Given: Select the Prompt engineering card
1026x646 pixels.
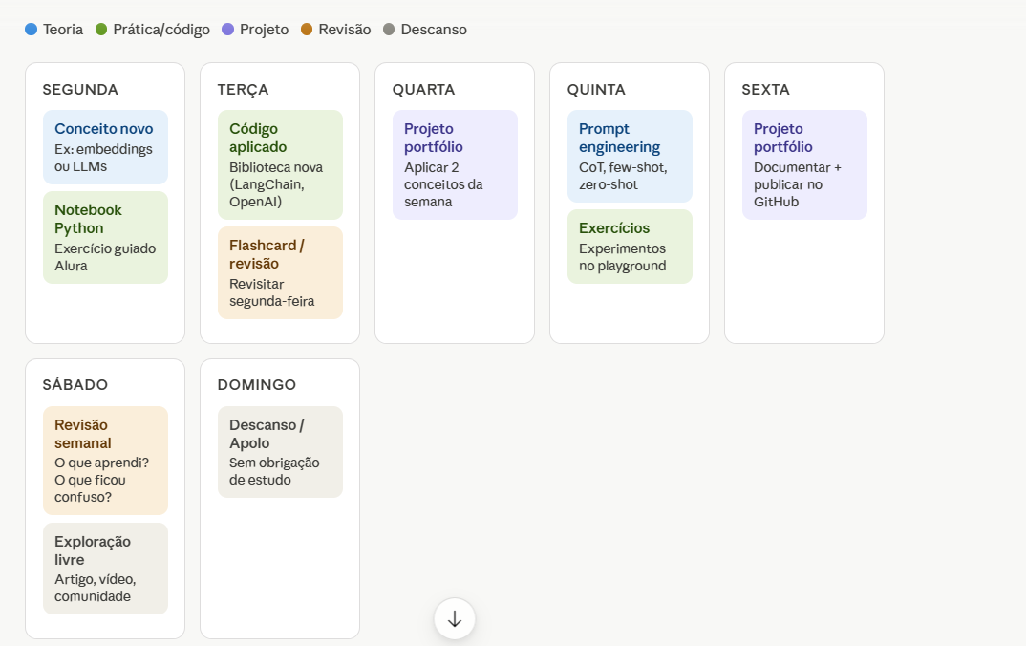Looking at the screenshot, I should (x=630, y=157).
